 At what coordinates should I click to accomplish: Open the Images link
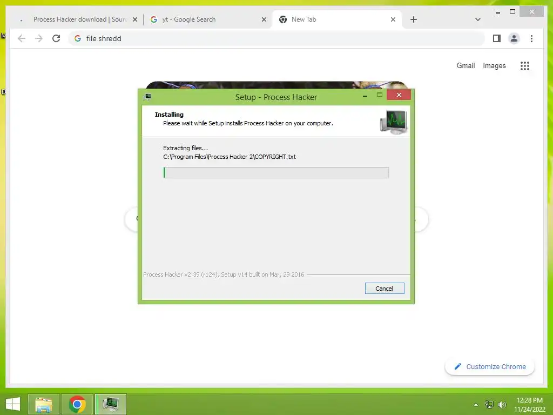click(x=494, y=65)
